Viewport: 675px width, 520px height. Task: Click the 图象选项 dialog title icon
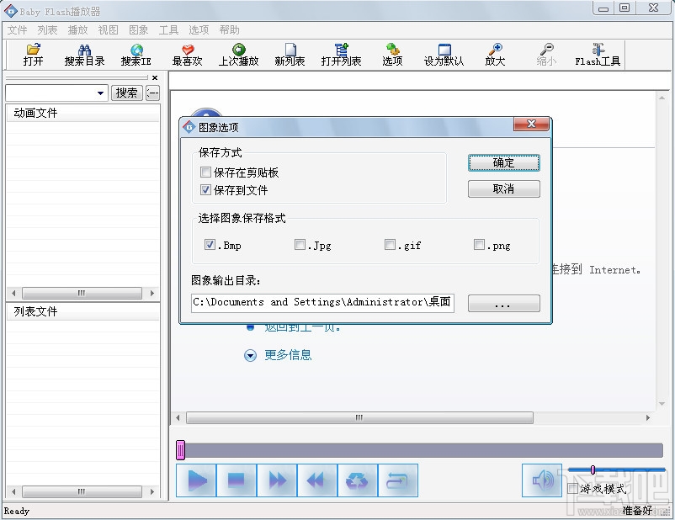(x=189, y=127)
